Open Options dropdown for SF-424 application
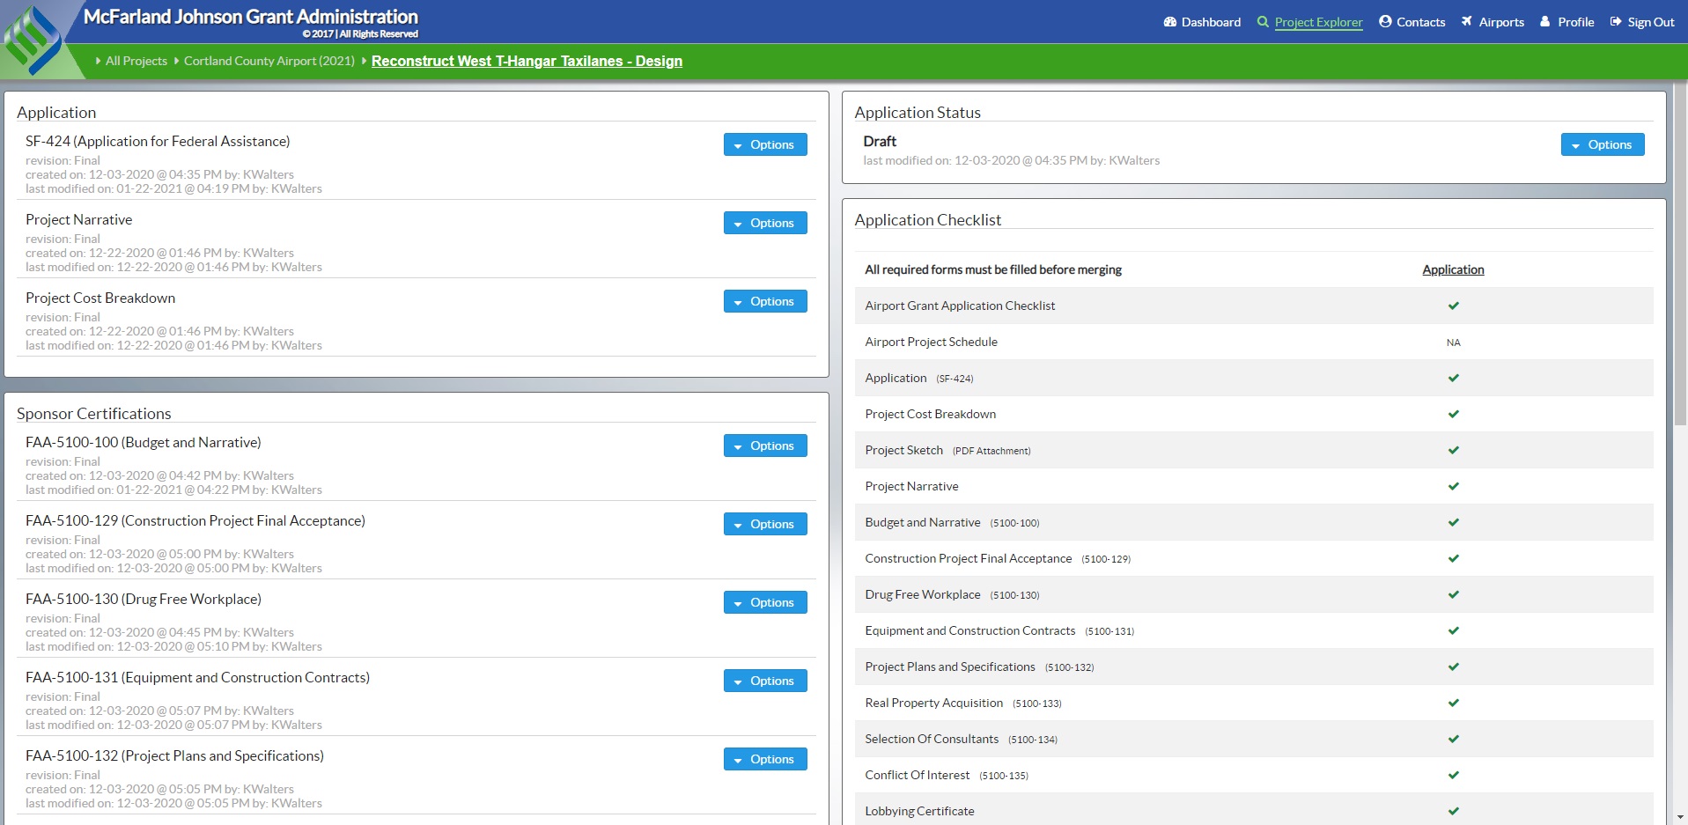 [x=764, y=144]
